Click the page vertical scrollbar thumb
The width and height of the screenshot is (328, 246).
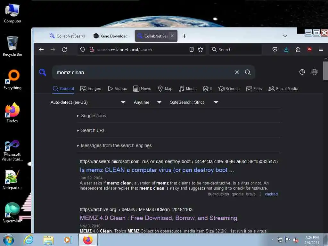pyautogui.click(x=325, y=70)
